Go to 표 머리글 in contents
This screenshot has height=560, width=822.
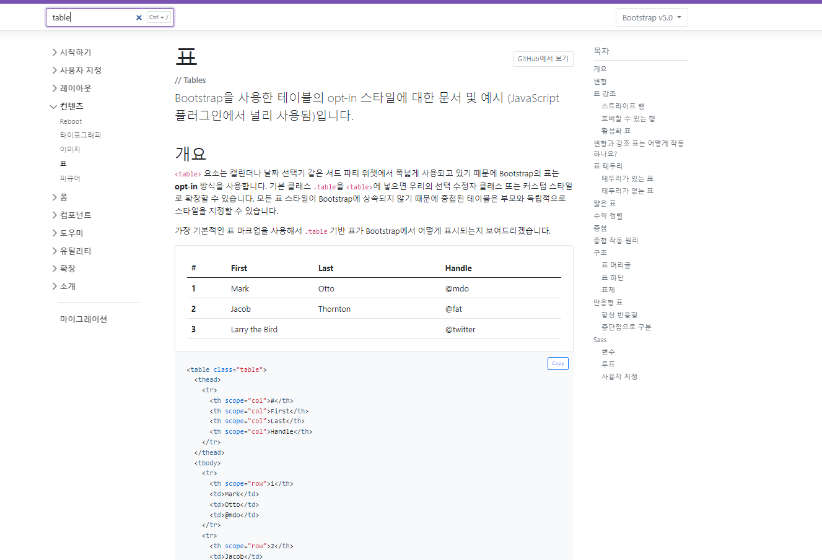tap(616, 265)
